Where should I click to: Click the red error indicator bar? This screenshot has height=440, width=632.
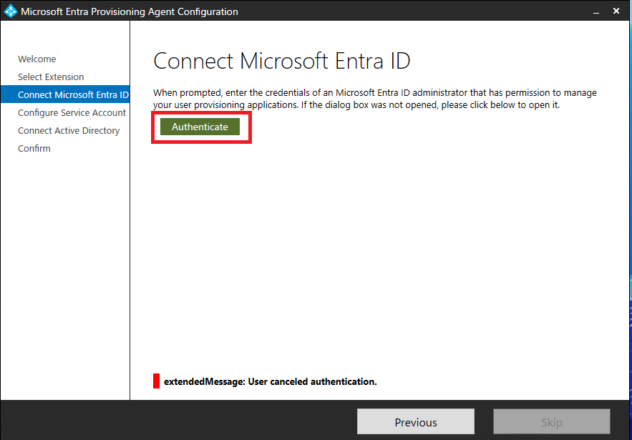[156, 381]
